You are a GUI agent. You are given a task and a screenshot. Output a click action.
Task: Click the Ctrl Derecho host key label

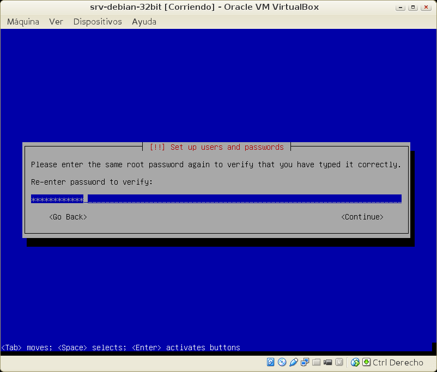pos(398,363)
